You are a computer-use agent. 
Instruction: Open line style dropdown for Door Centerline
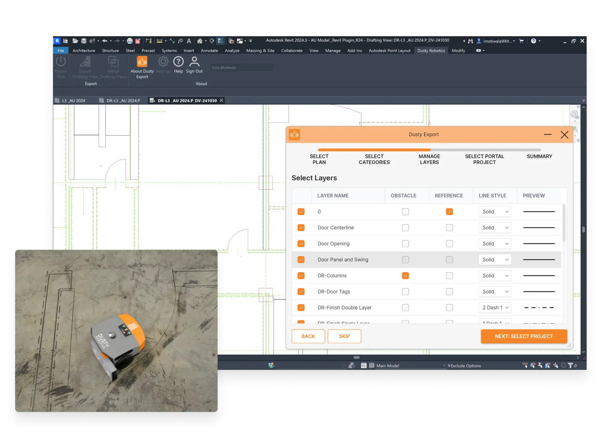(x=495, y=228)
